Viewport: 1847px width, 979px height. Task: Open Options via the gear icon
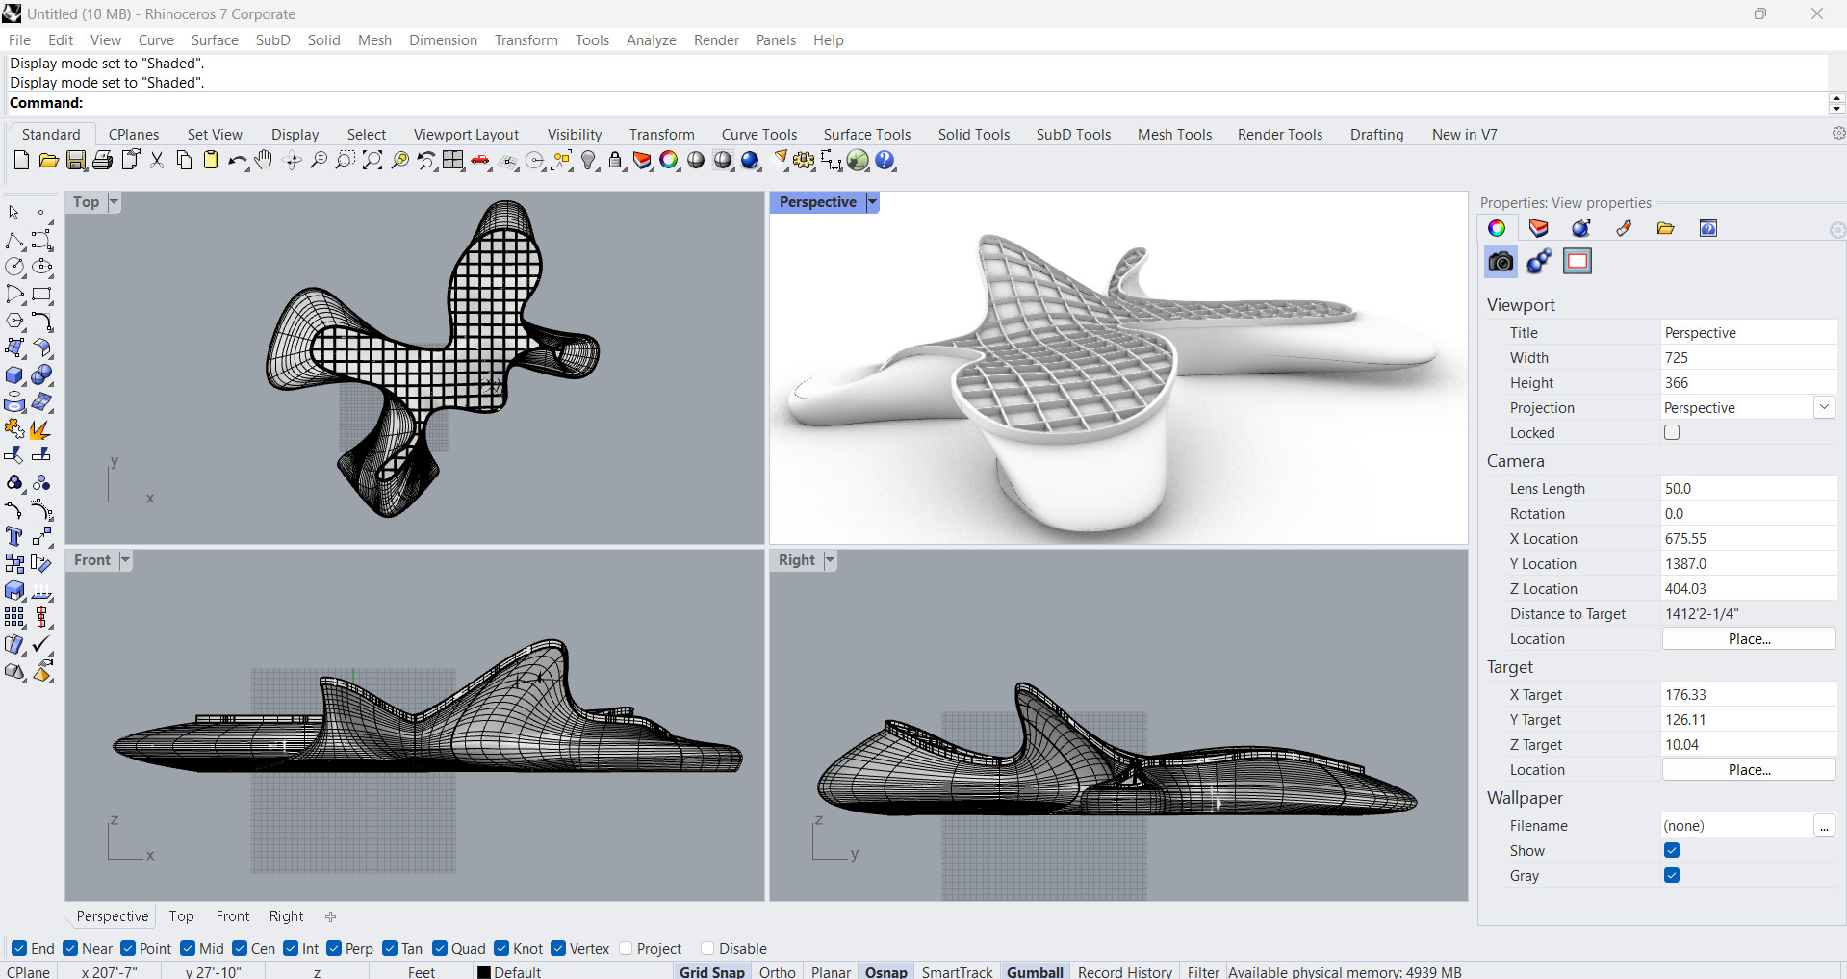pyautogui.click(x=805, y=161)
